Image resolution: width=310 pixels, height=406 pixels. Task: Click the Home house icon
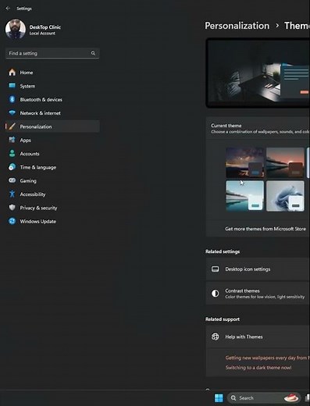(12, 72)
